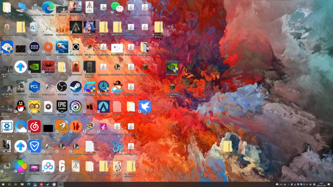Select the Subnautica game shortcut

coord(62,47)
